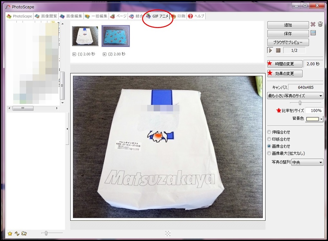Click the folder search icon at bottom left
Viewport: 328px width, 241px height.
click(x=24, y=234)
